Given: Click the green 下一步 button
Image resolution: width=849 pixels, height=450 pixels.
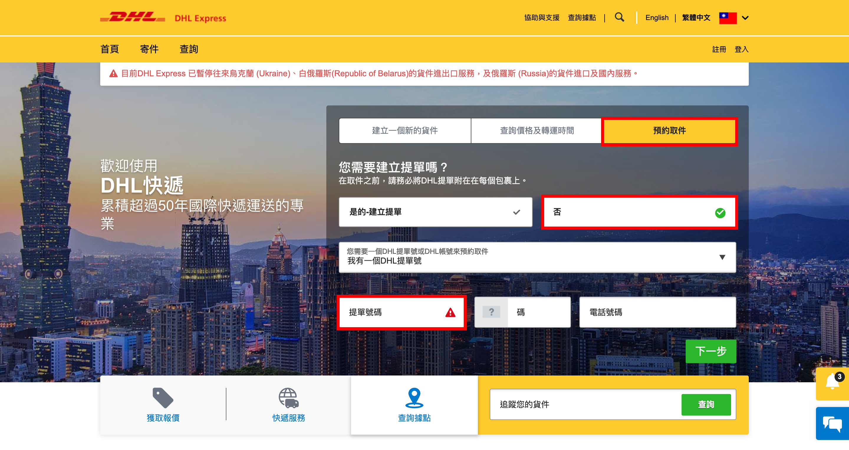Looking at the screenshot, I should pos(710,351).
